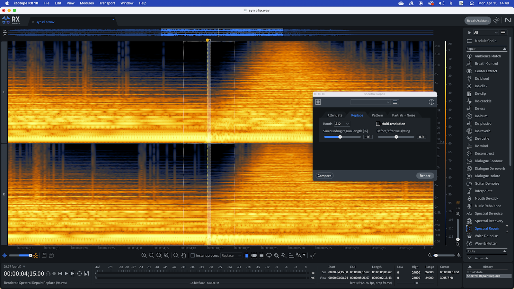The height and width of the screenshot is (289, 514).
Task: Click the Repair Assistant button
Action: (x=477, y=21)
